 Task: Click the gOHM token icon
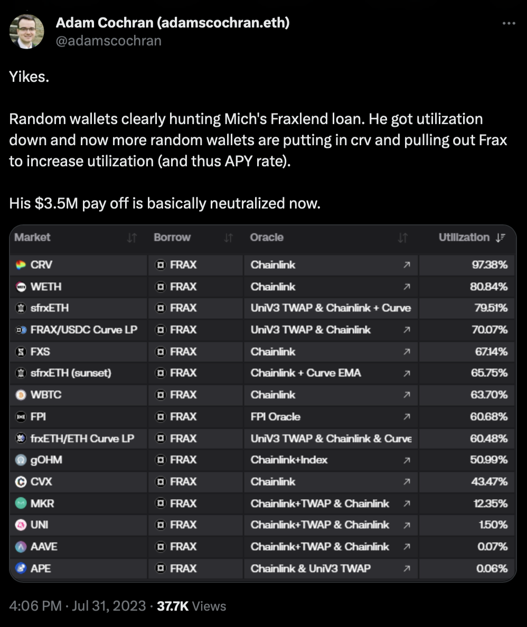coord(21,460)
